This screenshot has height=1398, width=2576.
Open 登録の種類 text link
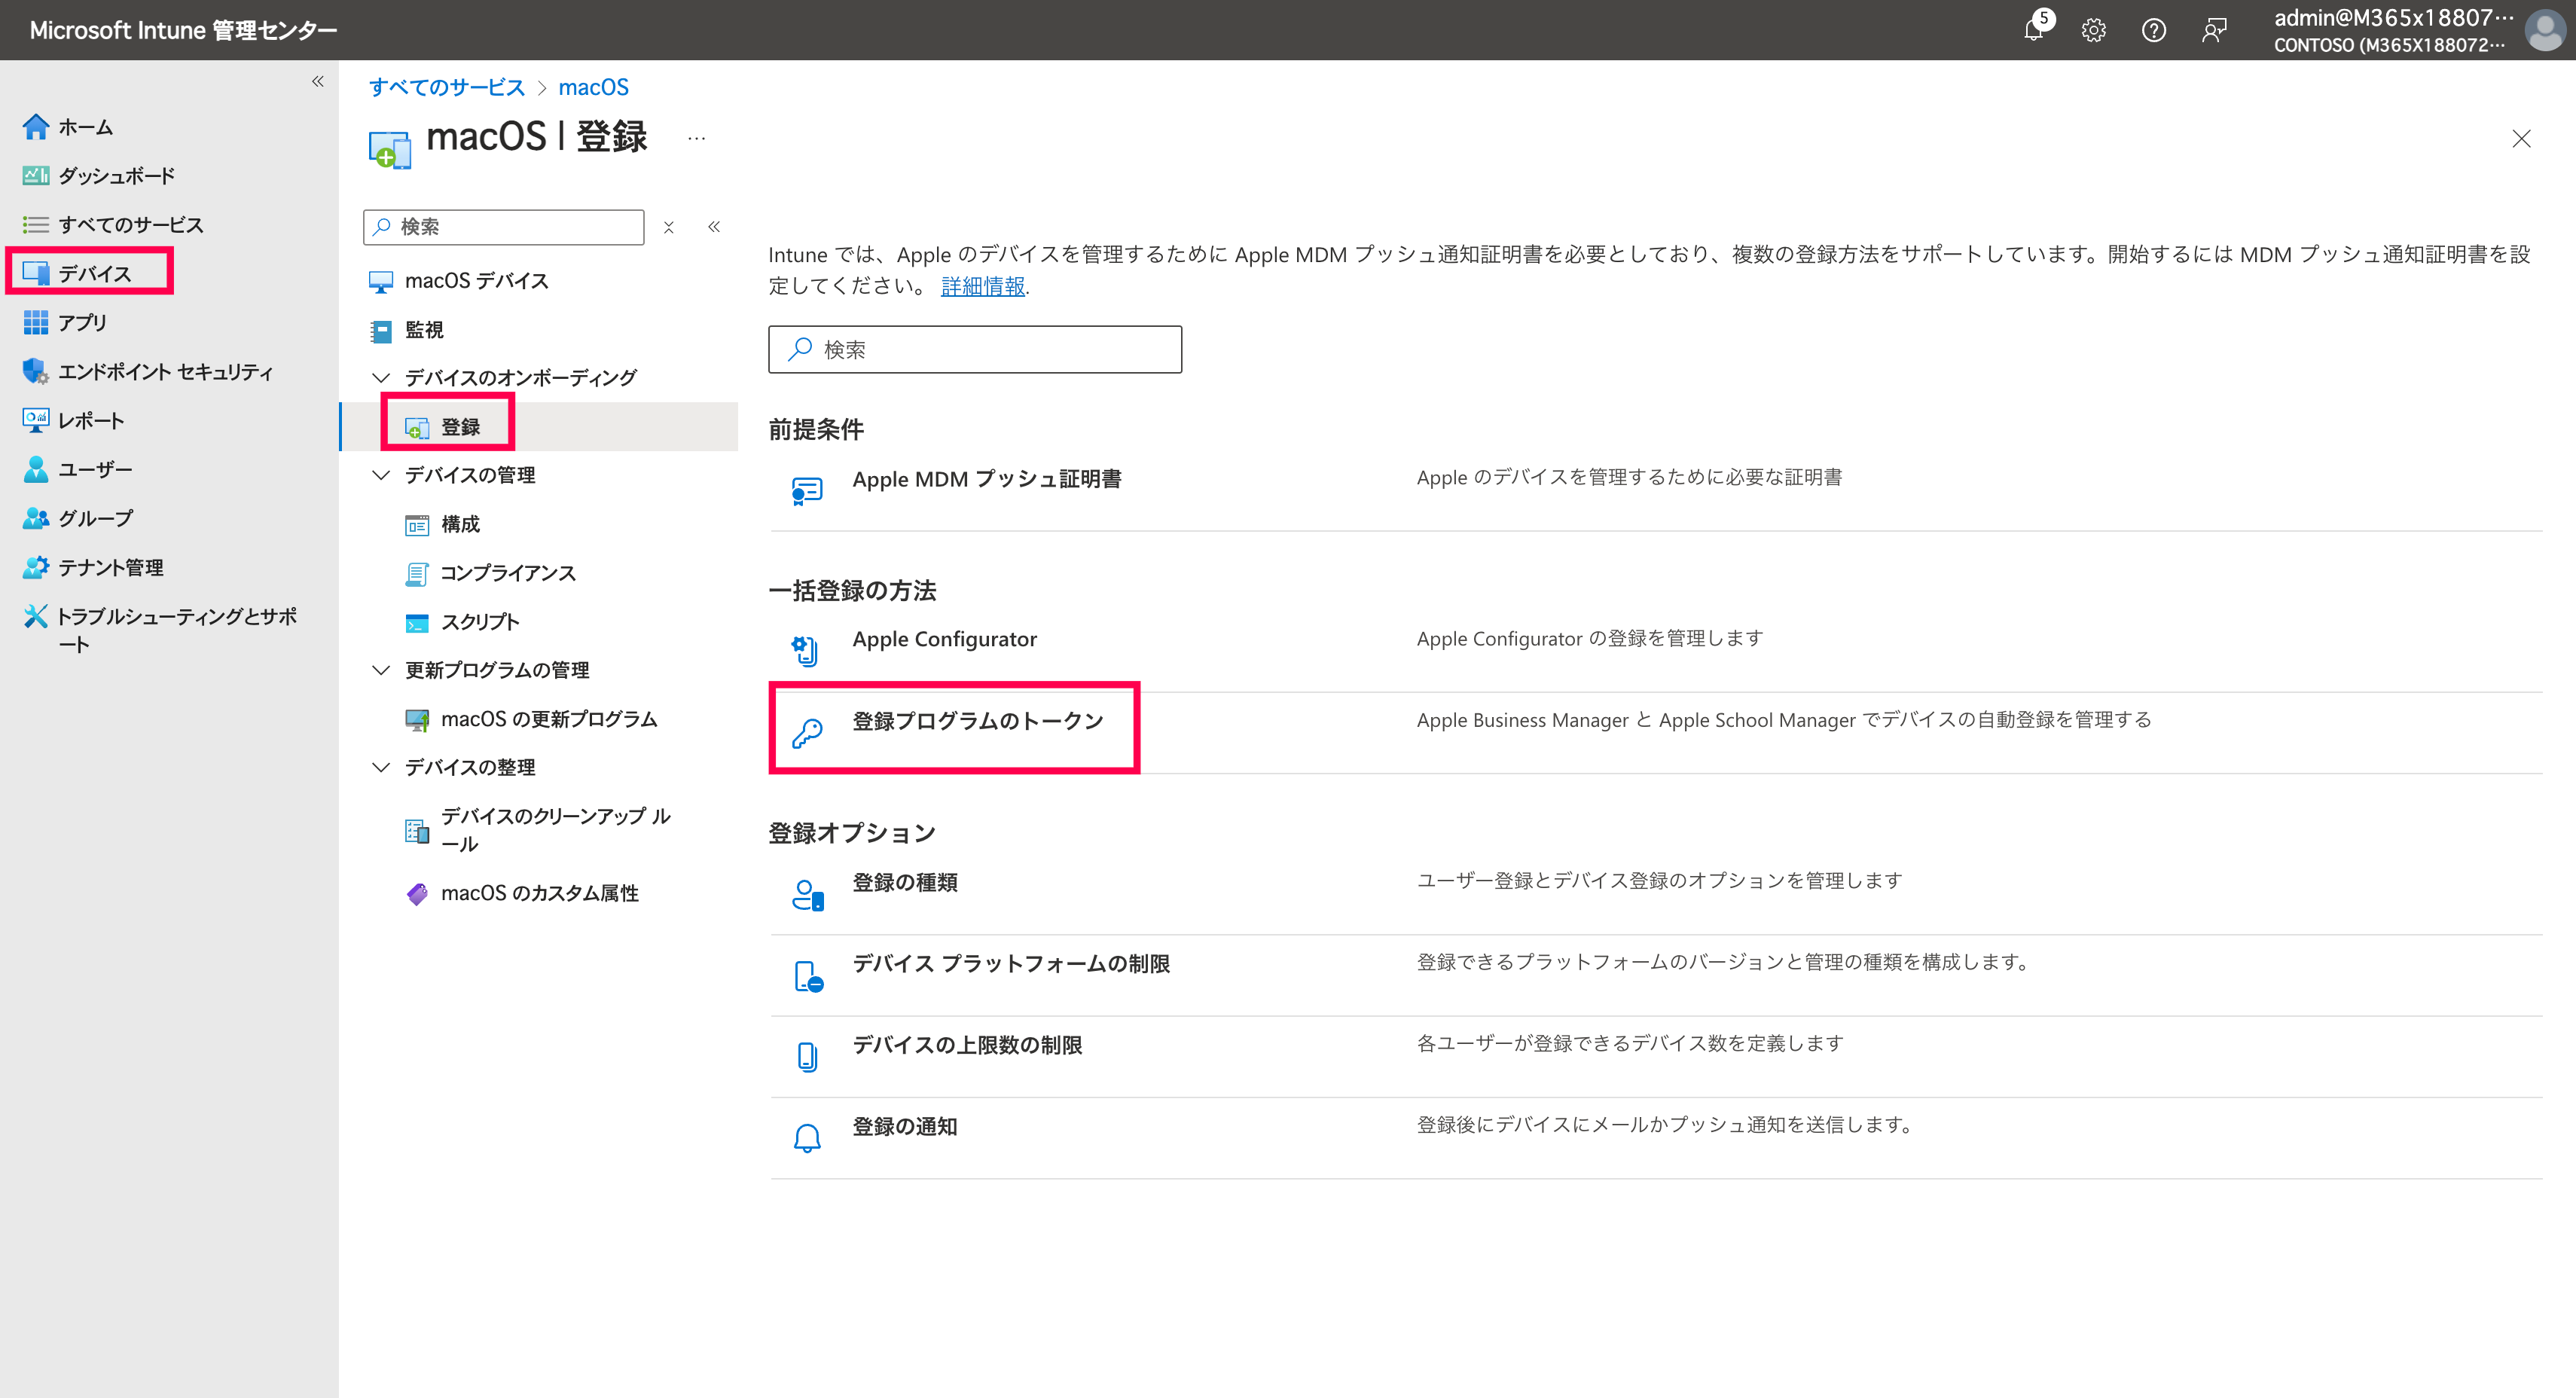(904, 882)
